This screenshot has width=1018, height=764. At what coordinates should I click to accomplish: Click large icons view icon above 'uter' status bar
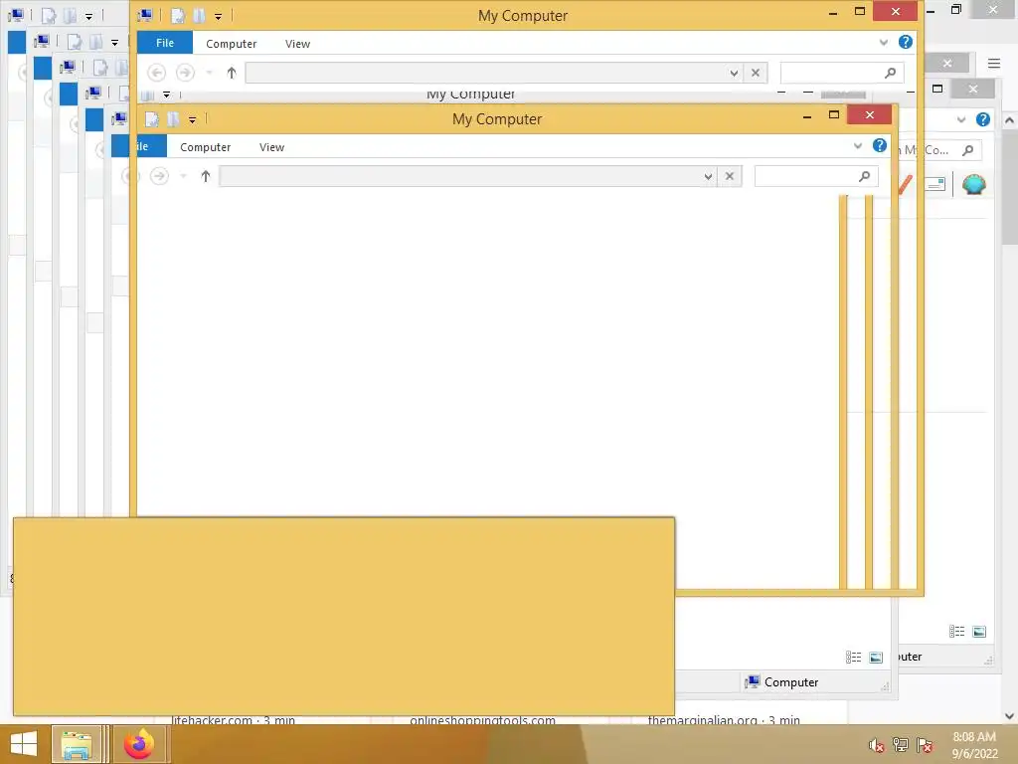[x=979, y=632]
